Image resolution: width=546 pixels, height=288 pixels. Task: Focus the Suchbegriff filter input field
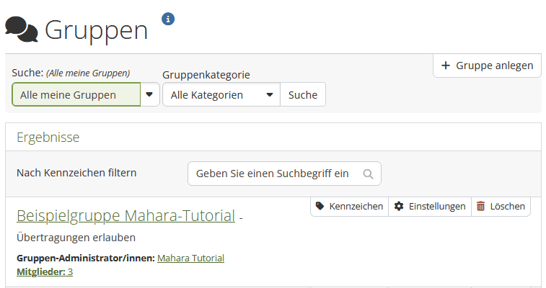284,174
